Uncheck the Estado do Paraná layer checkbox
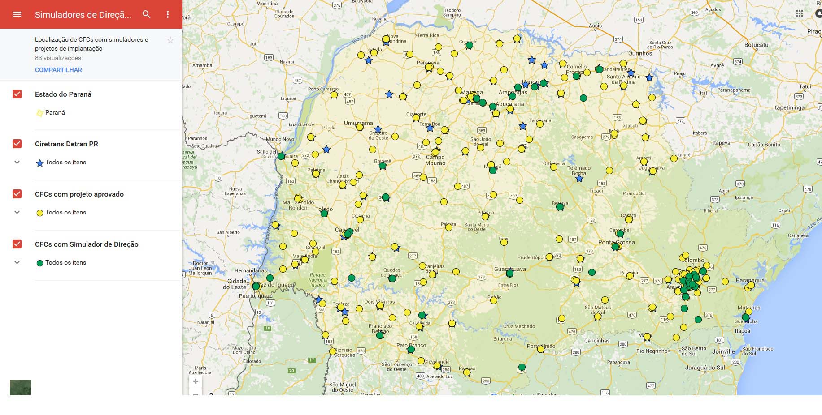The height and width of the screenshot is (415, 822). pyautogui.click(x=17, y=94)
